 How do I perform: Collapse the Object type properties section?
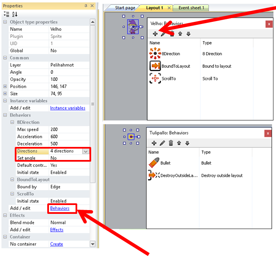point(5,22)
